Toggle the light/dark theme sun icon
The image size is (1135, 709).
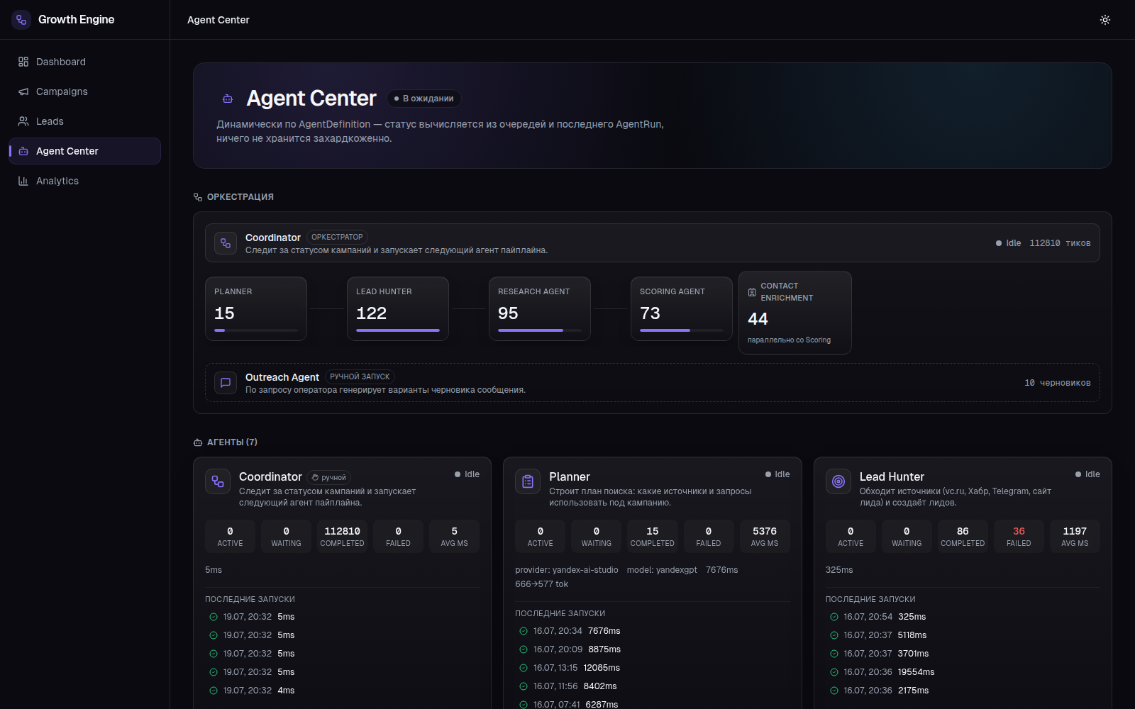tap(1104, 20)
